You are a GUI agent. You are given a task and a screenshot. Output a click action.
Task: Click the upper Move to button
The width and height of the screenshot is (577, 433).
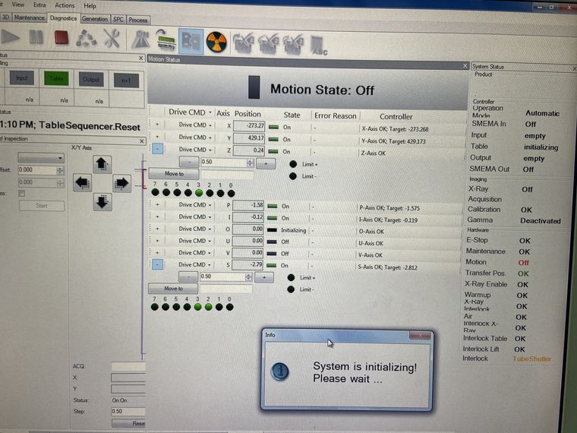[x=174, y=174]
